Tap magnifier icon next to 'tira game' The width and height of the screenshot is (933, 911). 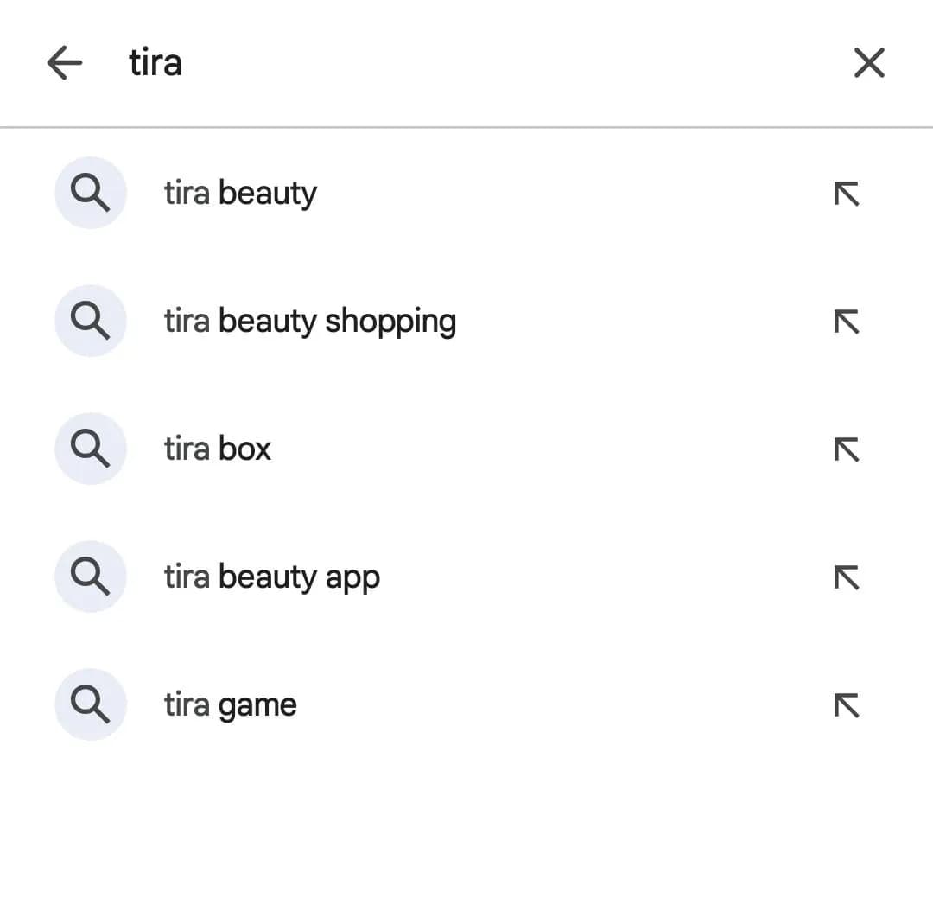(x=90, y=704)
